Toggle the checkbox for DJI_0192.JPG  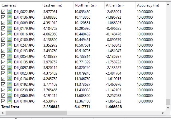tap(3, 85)
